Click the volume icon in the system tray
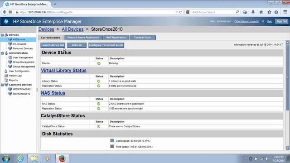Image resolution: width=290 pixels, height=163 pixels. [267, 159]
